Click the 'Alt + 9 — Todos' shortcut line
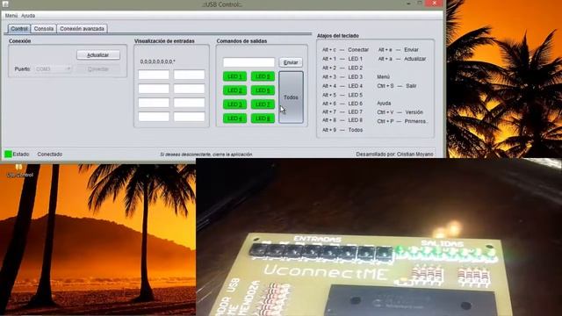 pos(342,130)
